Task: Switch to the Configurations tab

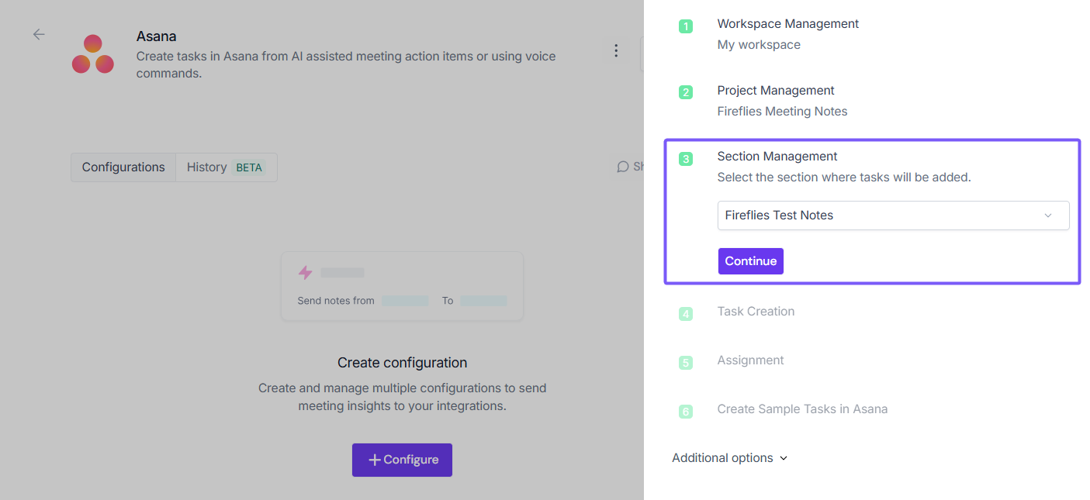Action: click(123, 167)
